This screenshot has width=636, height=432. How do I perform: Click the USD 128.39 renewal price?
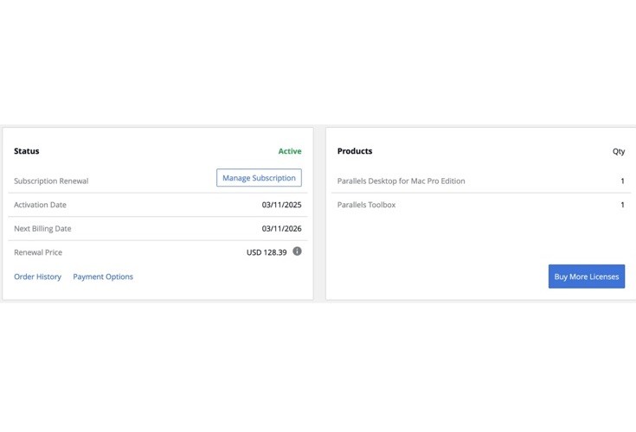coord(267,252)
